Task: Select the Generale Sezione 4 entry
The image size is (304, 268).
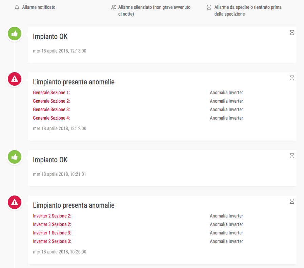Action: tap(51, 118)
